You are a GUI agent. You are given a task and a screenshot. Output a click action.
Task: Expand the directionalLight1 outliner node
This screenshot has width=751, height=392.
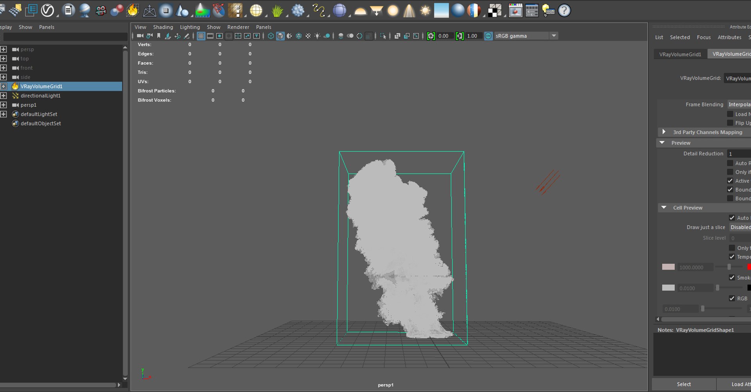4,96
